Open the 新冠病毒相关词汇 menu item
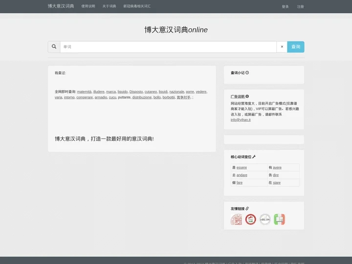The height and width of the screenshot is (264, 352). pyautogui.click(x=137, y=6)
